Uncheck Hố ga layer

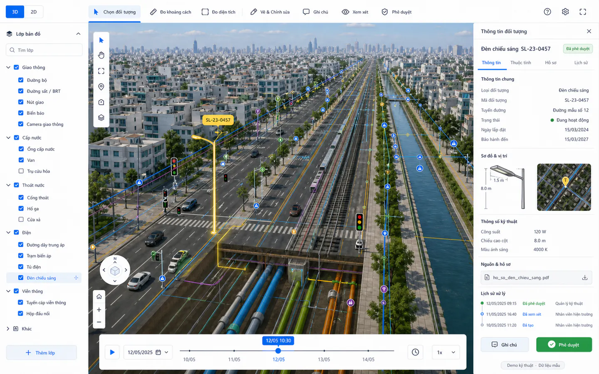pos(21,209)
